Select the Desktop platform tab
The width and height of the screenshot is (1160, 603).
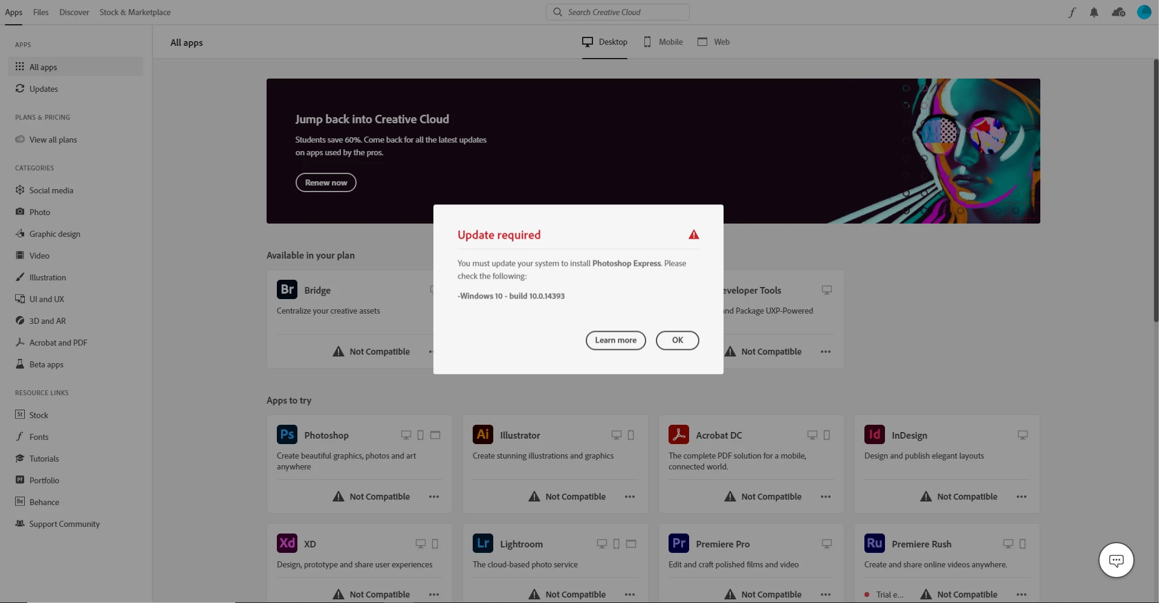[x=604, y=42]
